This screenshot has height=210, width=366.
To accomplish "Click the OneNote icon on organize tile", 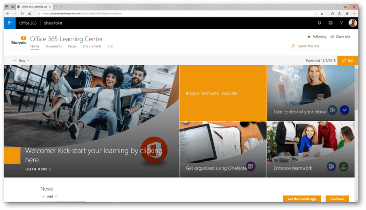I will click(x=251, y=166).
